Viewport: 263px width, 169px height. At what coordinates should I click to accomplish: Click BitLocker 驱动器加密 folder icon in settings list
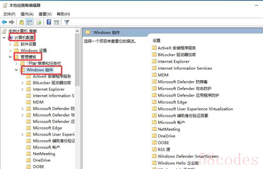coord(154,55)
